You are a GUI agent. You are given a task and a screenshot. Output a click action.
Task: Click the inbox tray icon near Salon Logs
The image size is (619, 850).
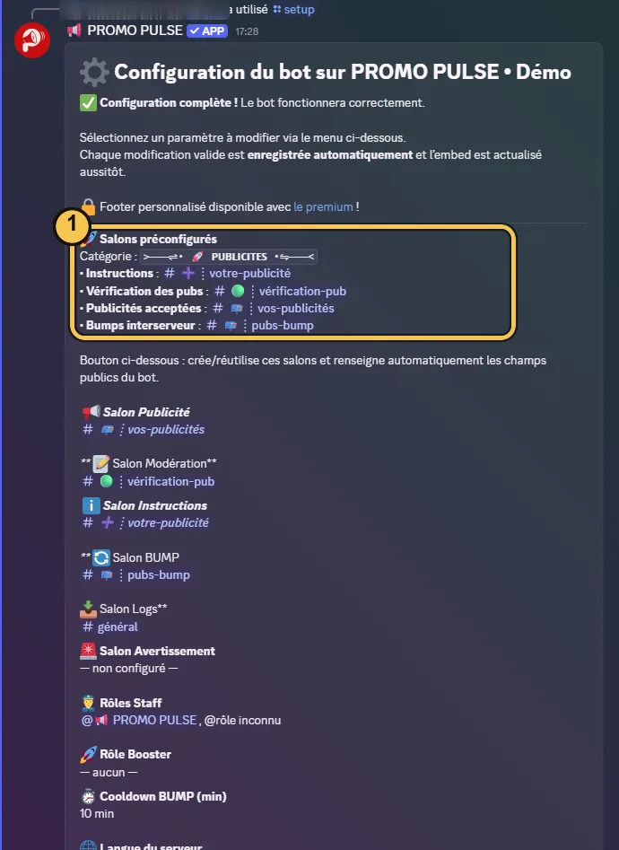click(x=88, y=609)
